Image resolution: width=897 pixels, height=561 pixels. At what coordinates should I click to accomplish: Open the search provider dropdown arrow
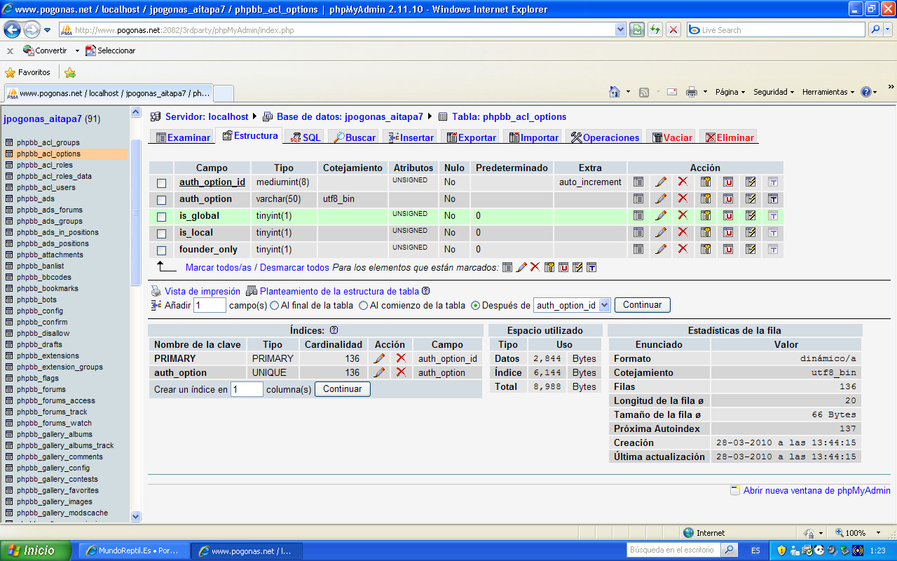888,29
